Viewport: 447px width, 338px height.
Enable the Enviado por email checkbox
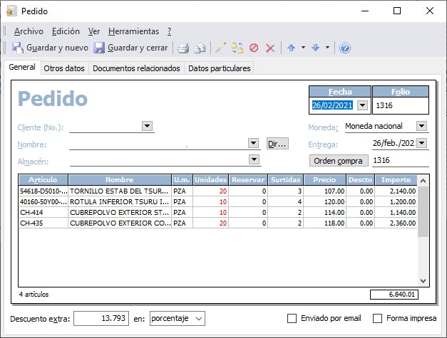click(x=292, y=318)
